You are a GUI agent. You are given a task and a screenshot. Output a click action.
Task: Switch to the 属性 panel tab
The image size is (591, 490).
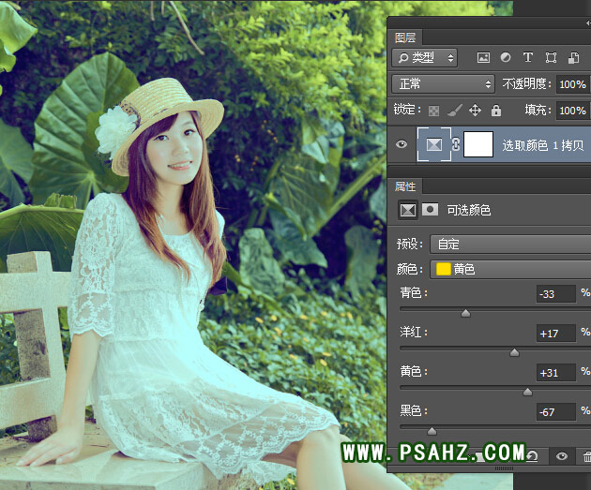click(405, 186)
